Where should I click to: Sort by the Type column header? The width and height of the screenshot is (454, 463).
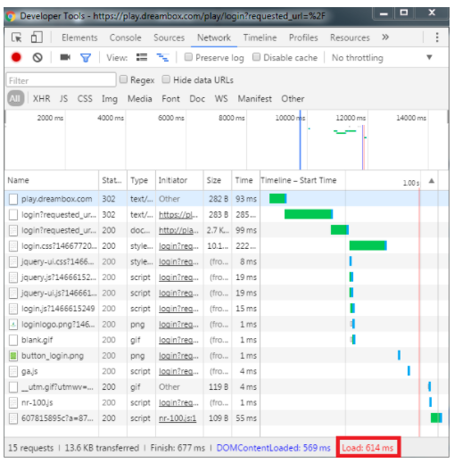141,180
